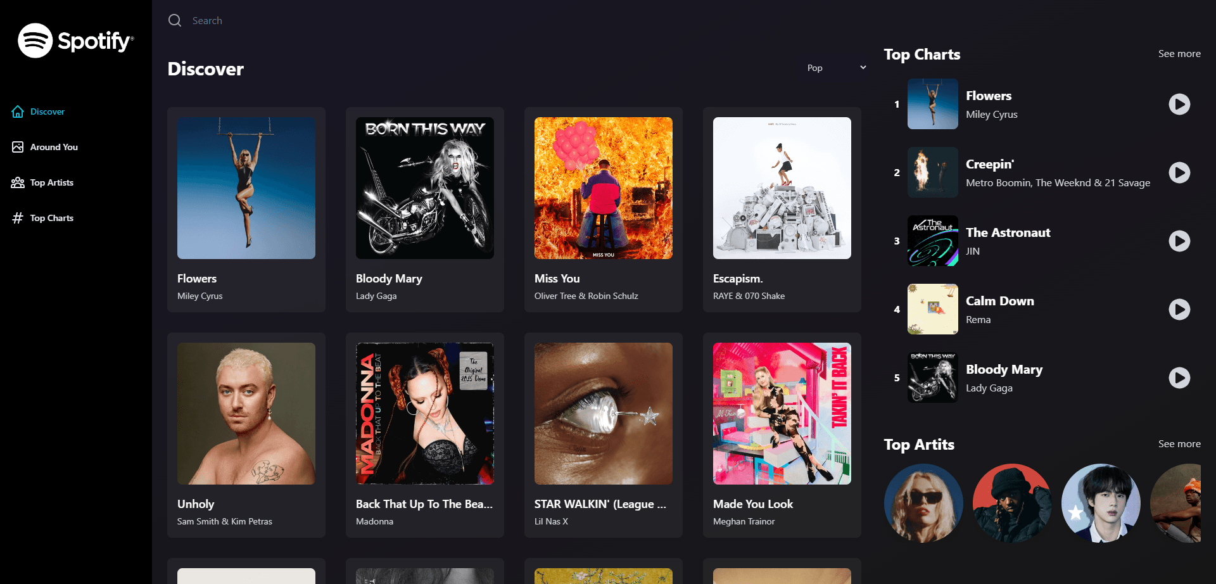Screen dimensions: 1216x584
Task: Click the Top Charts hashtag icon
Action: point(18,218)
